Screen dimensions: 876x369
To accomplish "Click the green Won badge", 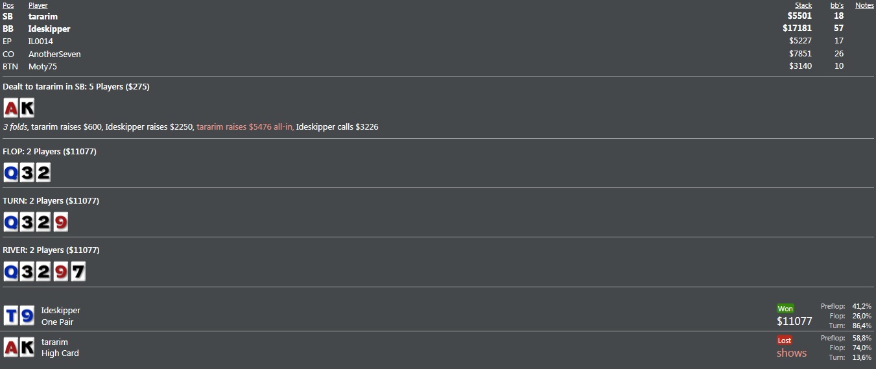I will (785, 309).
